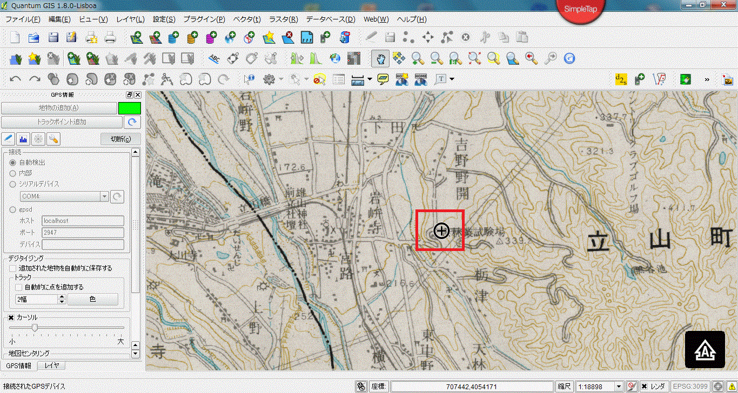Click the d2s plugin icon

click(x=620, y=79)
